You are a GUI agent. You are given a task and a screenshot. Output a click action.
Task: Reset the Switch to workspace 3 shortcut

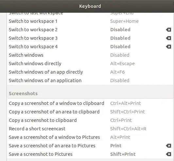(168, 38)
